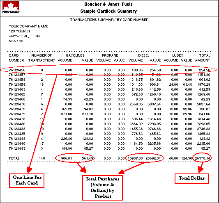The width and height of the screenshot is (219, 203).
Task: Click gasoline value 211.10
Action: 88,114
